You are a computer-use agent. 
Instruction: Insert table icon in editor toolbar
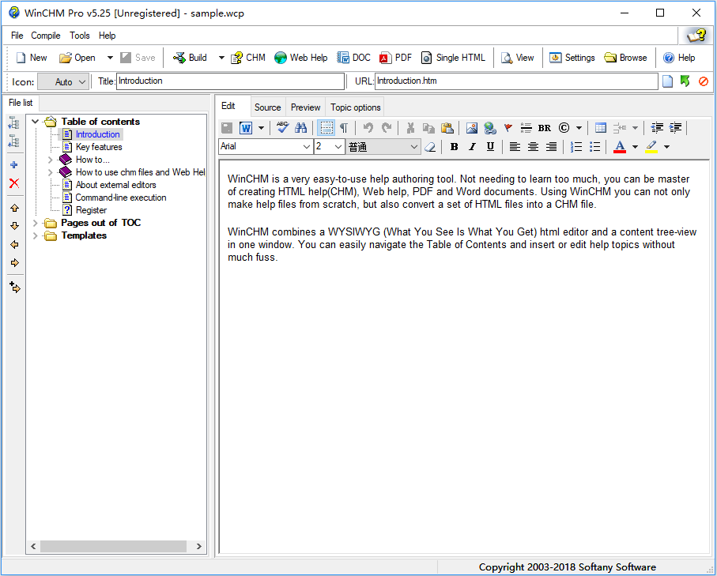600,128
